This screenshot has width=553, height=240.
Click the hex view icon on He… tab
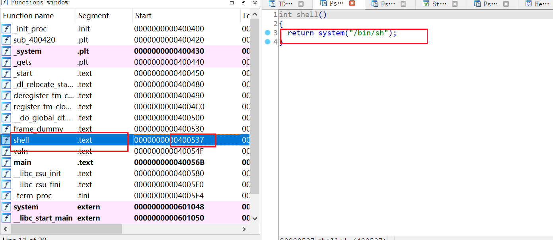click(x=528, y=4)
